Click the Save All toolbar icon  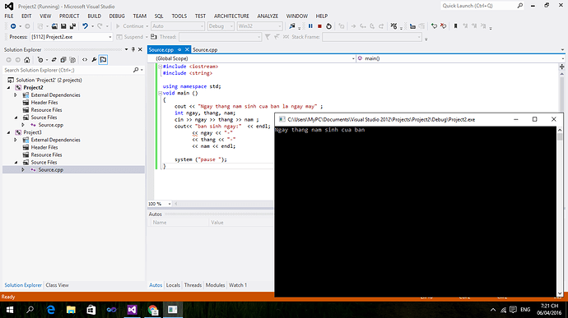tap(72, 26)
